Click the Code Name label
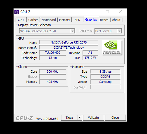 coord(29,53)
